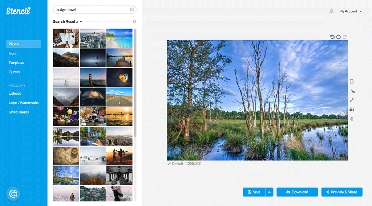Open the notifications bell

click(331, 12)
